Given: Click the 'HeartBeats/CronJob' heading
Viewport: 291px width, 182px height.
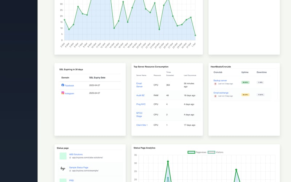Looking at the screenshot, I should [x=221, y=67].
